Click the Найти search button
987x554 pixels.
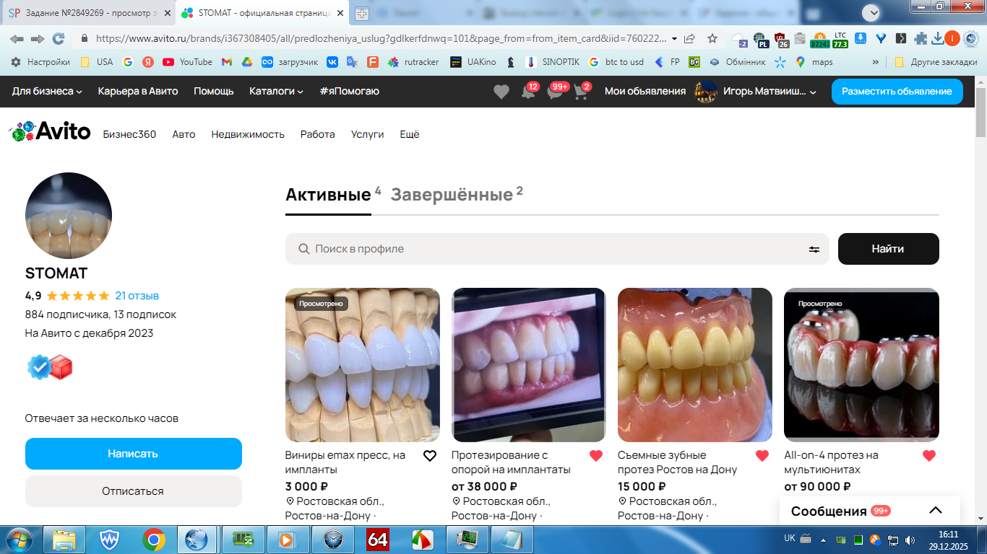(x=889, y=249)
